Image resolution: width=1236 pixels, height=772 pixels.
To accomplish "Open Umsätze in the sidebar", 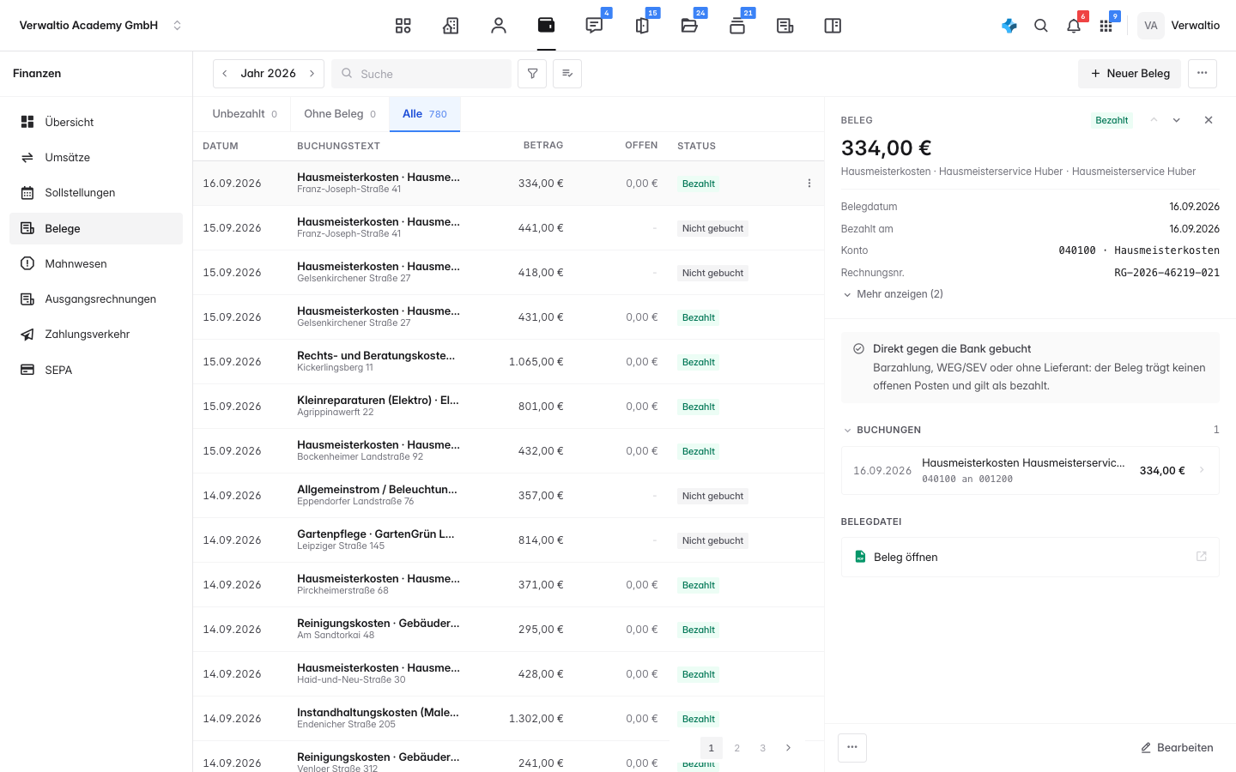I will coord(96,158).
